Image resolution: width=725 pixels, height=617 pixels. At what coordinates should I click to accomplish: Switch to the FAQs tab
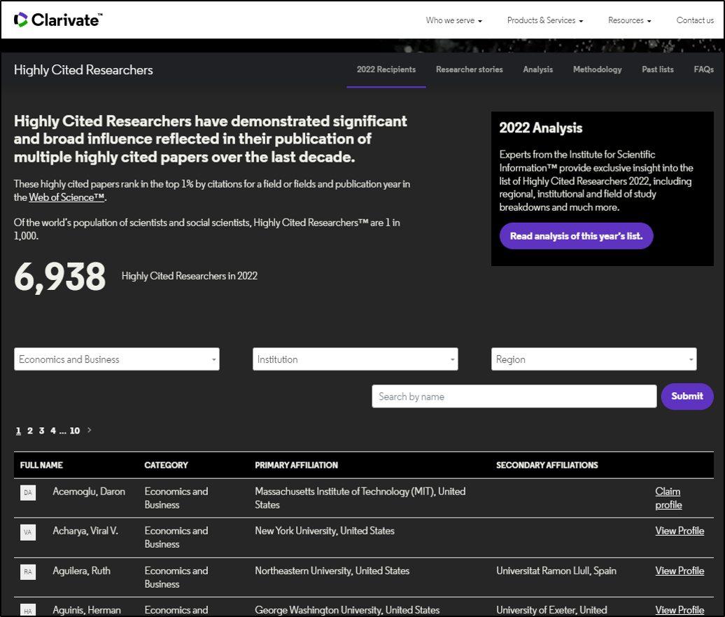[x=704, y=69]
